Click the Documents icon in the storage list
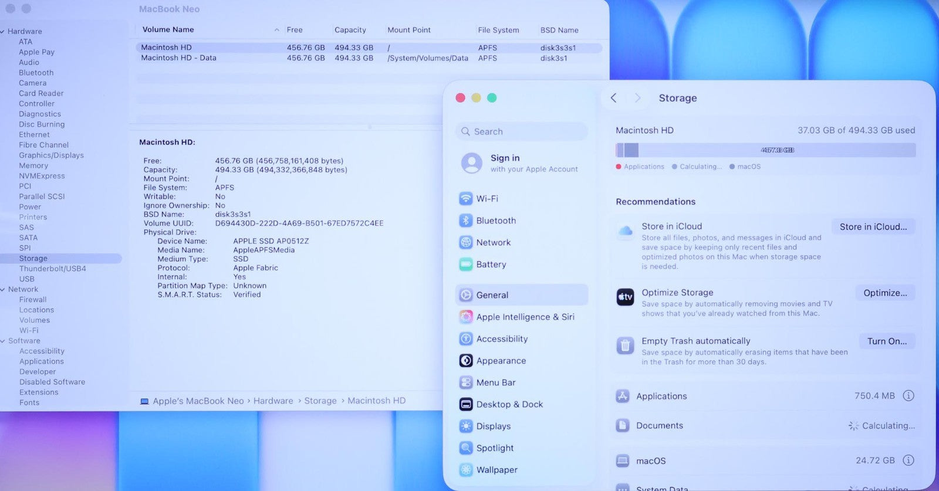The height and width of the screenshot is (491, 939). 623,425
